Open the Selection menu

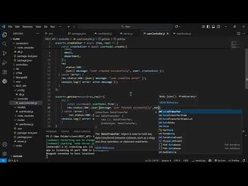pyautogui.click(x=27, y=26)
